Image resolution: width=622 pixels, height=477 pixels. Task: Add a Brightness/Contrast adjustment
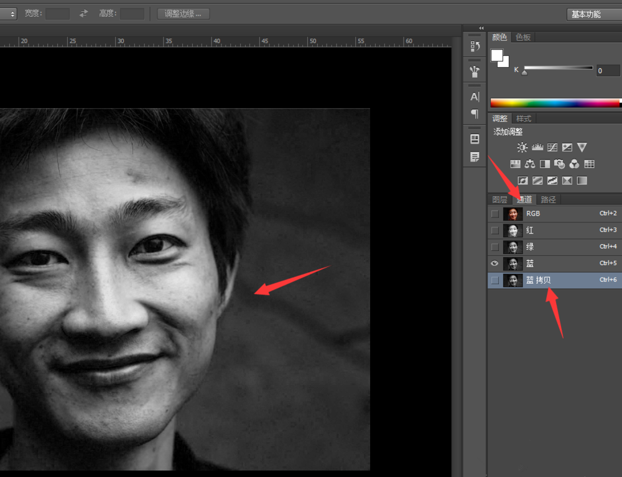[x=522, y=147]
